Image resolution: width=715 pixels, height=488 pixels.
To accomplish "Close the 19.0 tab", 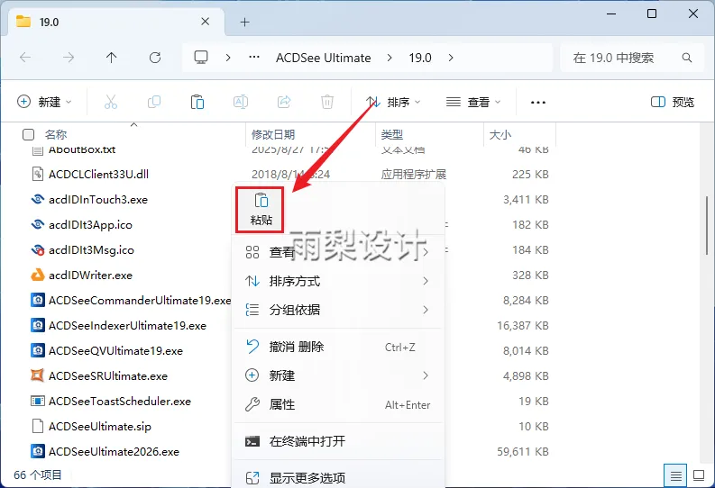I will click(x=206, y=22).
